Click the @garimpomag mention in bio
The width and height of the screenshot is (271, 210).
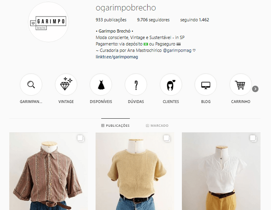[x=177, y=51]
